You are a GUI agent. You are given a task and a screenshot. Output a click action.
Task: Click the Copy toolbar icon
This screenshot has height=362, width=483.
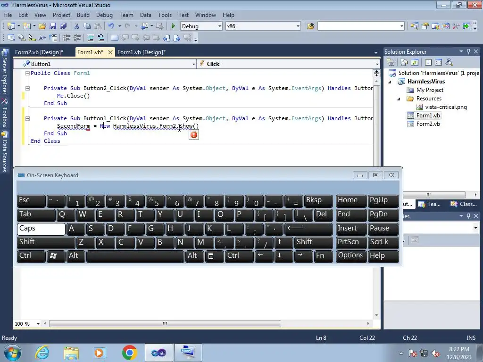pos(87,26)
